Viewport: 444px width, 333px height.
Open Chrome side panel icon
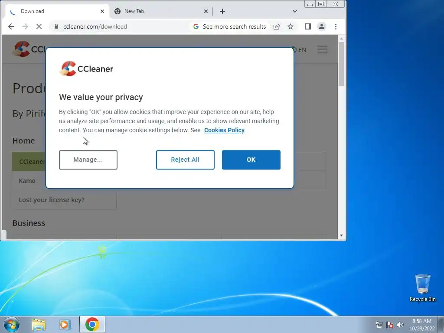(x=308, y=26)
